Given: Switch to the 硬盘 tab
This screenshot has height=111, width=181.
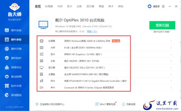Looking at the screenshot, I should (x=101, y=6).
